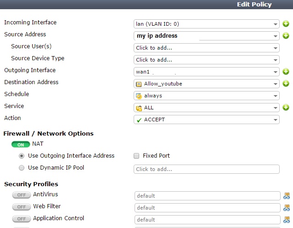This screenshot has height=228, width=293.
Task: Enable the AntiVirus toggle
Action: tap(21, 195)
